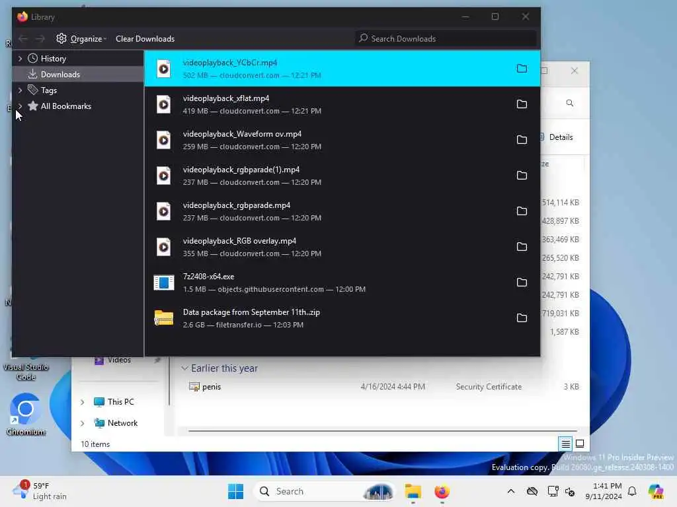Expand the All Bookmarks tree item
This screenshot has width=677, height=507.
20,106
